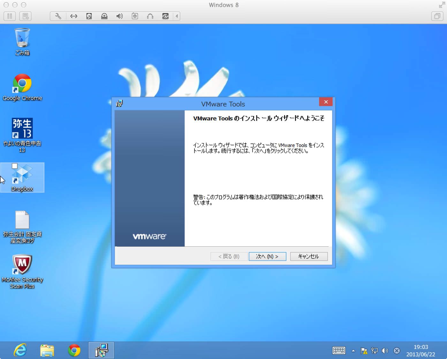Collapse the device toolbar arrow
Screen dimensions: 447x359
pos(177,16)
